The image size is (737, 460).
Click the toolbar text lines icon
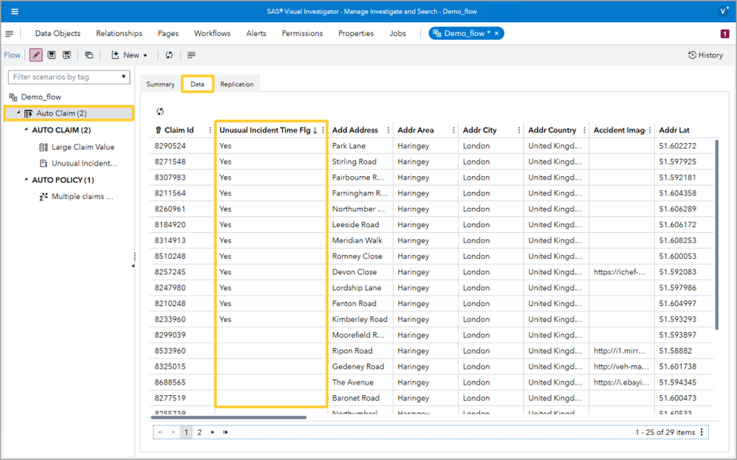point(191,55)
